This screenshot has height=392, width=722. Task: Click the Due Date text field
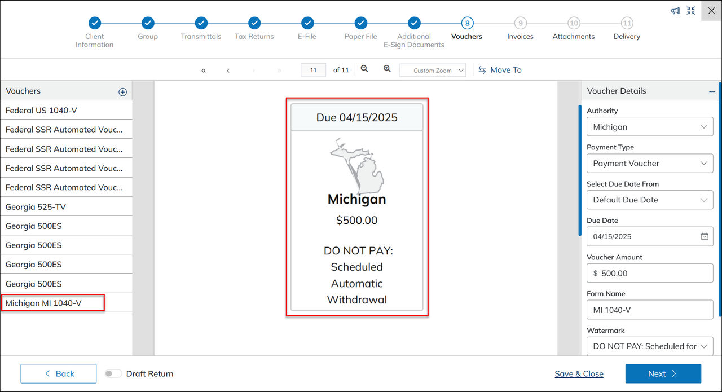click(x=650, y=236)
